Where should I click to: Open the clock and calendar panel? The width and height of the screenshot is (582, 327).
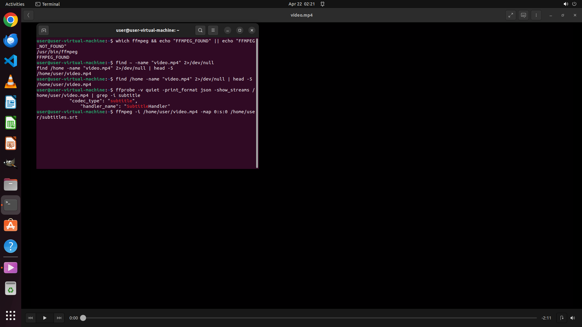[x=301, y=4]
